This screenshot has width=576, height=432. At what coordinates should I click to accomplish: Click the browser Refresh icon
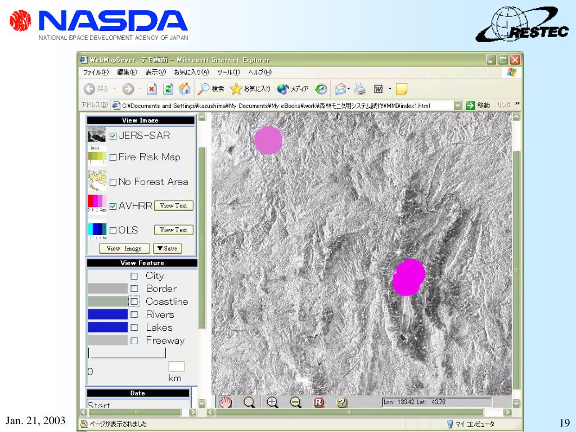pyautogui.click(x=168, y=89)
